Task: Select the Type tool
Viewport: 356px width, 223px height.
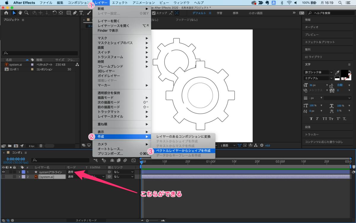Action: pyautogui.click(x=81, y=13)
